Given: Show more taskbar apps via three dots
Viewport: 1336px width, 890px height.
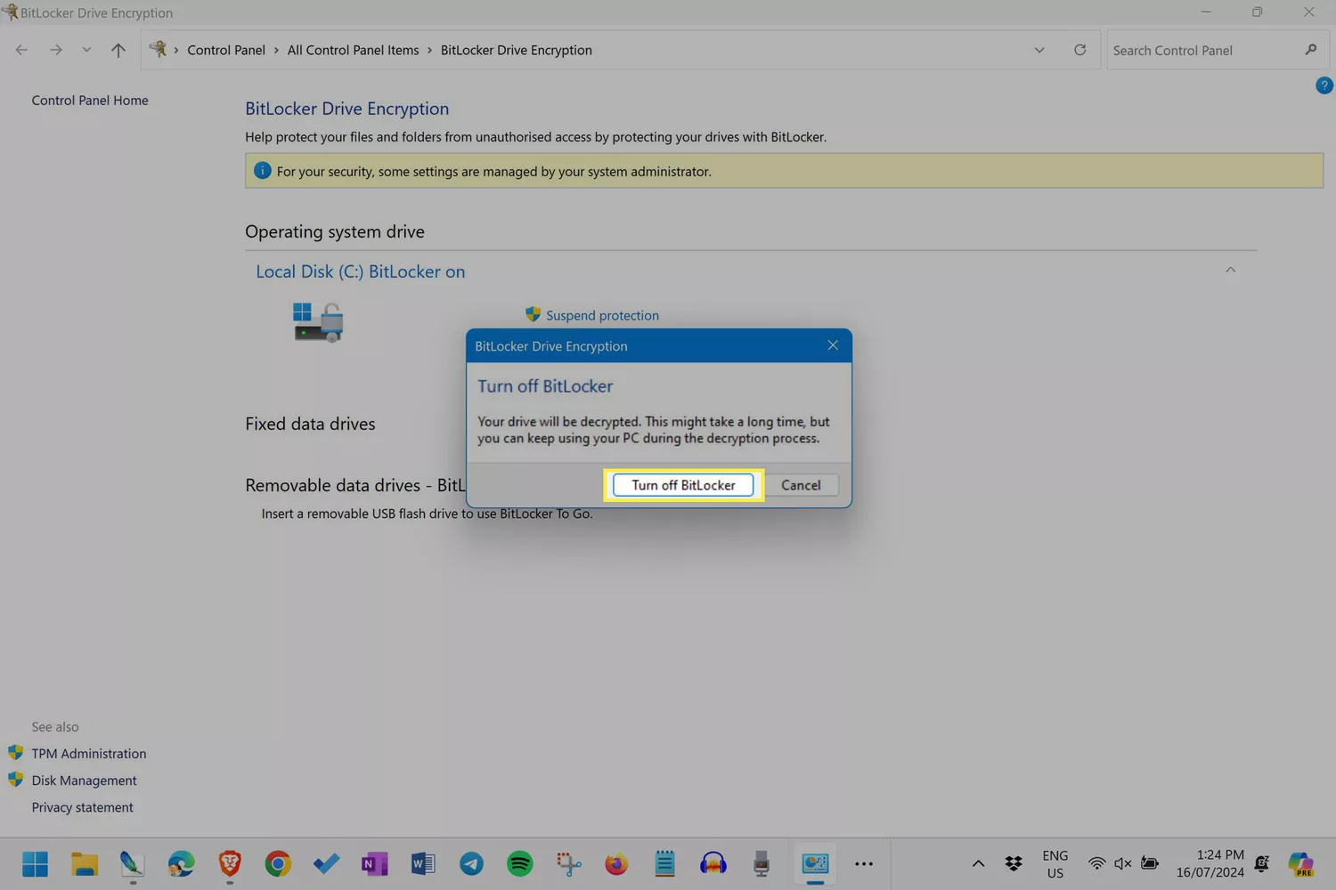Looking at the screenshot, I should coord(864,864).
